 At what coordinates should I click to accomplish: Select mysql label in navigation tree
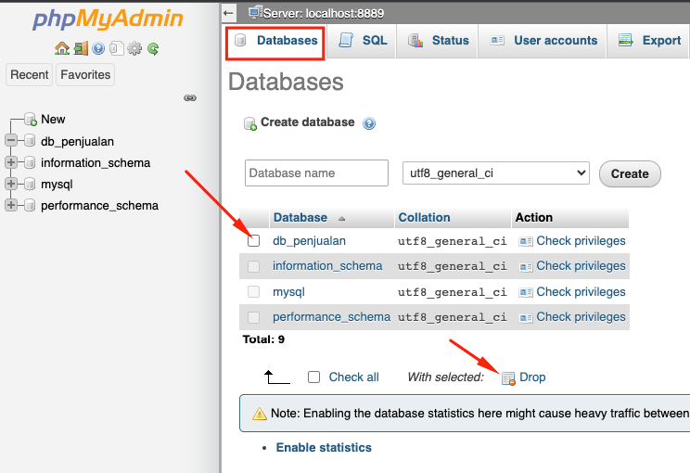[x=57, y=185]
